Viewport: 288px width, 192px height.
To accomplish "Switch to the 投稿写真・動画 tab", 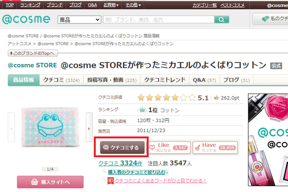I will point(112,80).
